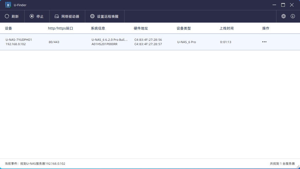
Task: Open the info (about) icon
Action: (x=293, y=16)
